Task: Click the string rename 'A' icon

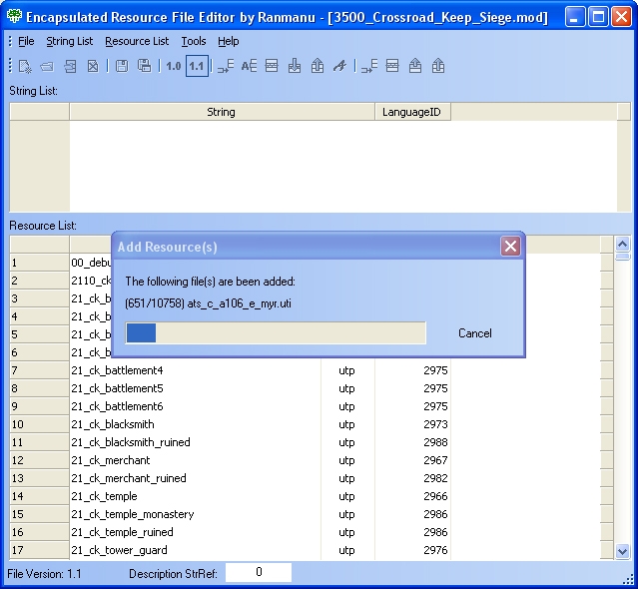Action: [339, 66]
